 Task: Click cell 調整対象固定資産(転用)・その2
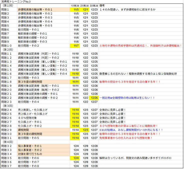[x=44, y=90]
